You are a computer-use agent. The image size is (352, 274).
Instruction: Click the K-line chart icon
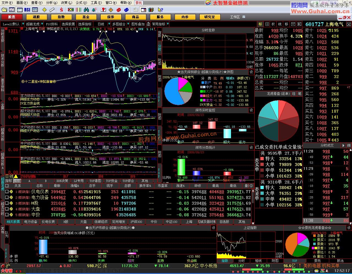coord(19,10)
